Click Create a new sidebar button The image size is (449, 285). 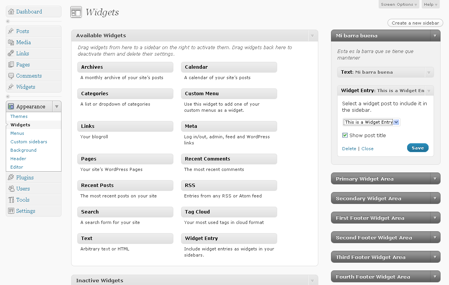415,23
